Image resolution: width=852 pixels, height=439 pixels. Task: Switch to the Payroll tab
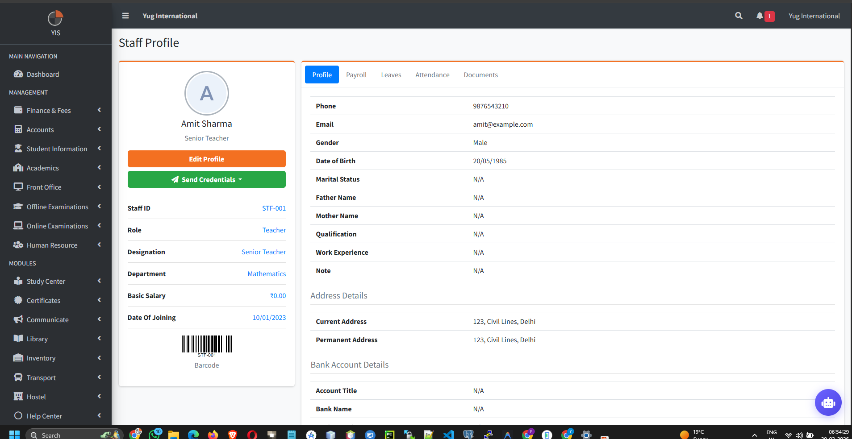tap(356, 75)
